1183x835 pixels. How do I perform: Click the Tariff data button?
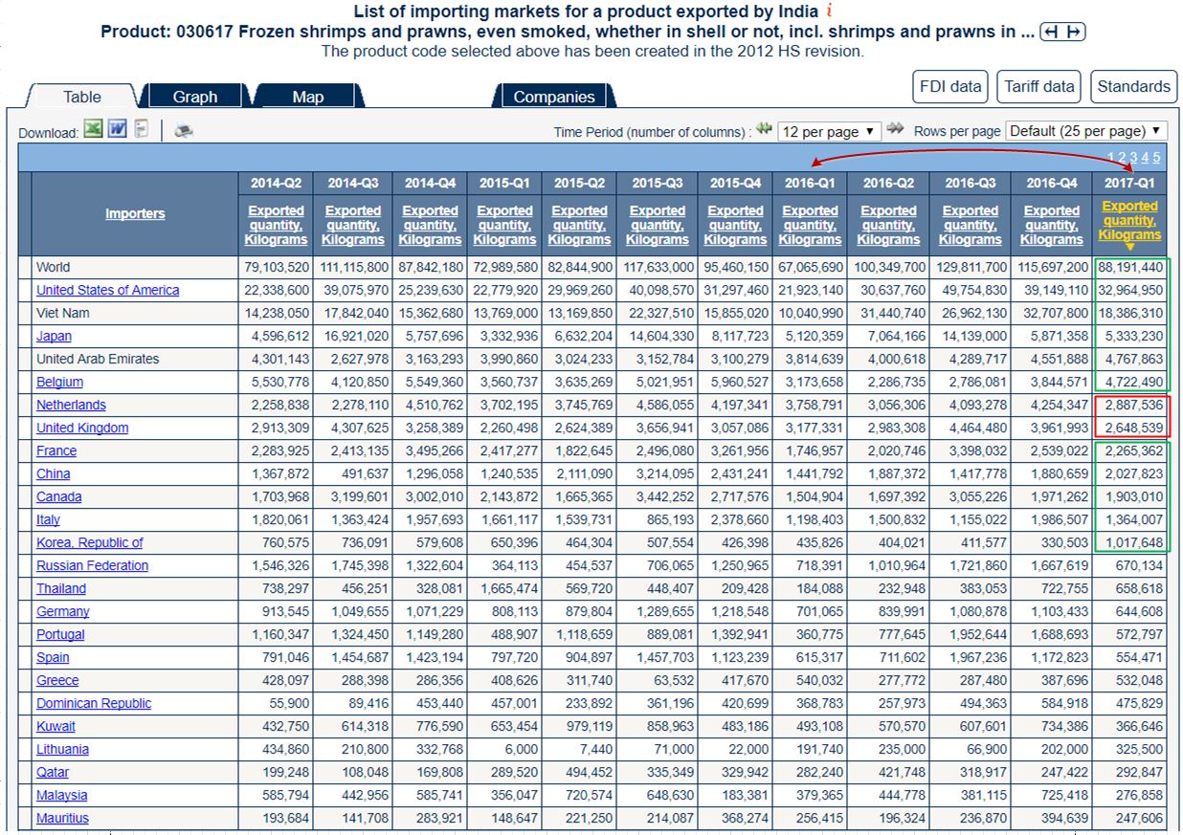point(1039,86)
